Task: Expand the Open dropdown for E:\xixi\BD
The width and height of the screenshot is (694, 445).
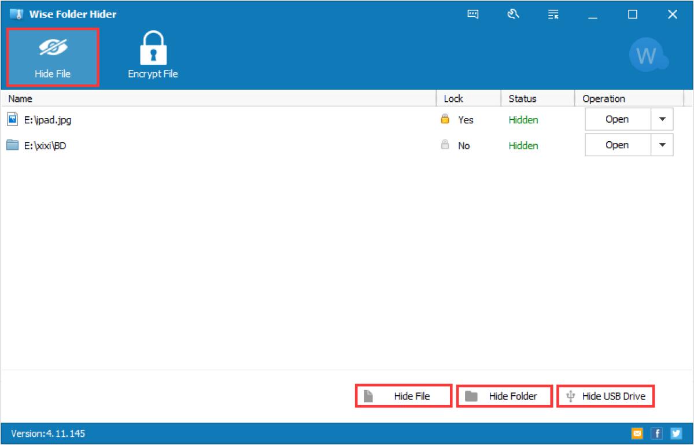Action: click(663, 145)
